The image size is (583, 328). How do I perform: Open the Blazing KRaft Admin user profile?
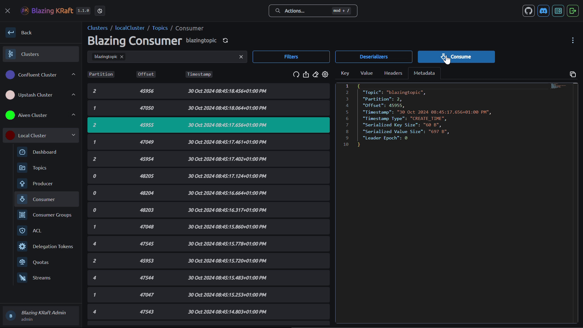coord(41,316)
